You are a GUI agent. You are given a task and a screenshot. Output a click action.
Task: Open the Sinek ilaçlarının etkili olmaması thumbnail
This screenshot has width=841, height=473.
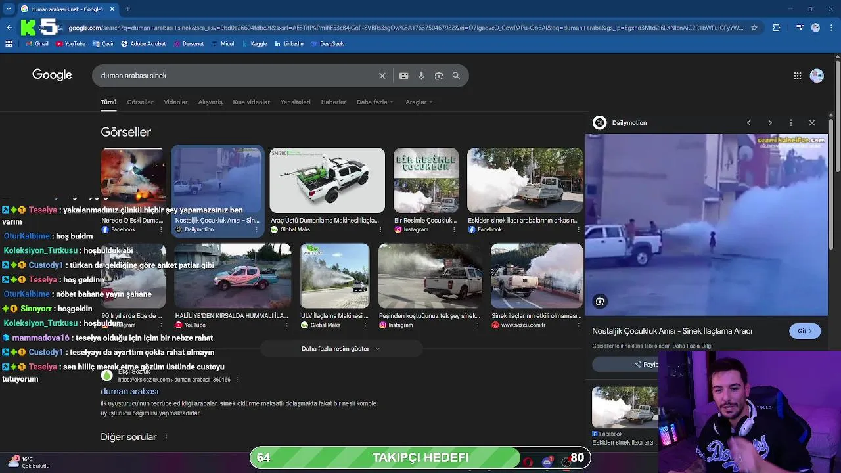[536, 276]
